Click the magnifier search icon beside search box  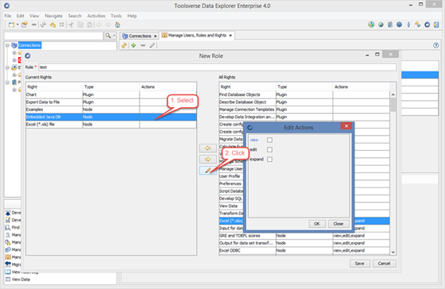(x=108, y=36)
